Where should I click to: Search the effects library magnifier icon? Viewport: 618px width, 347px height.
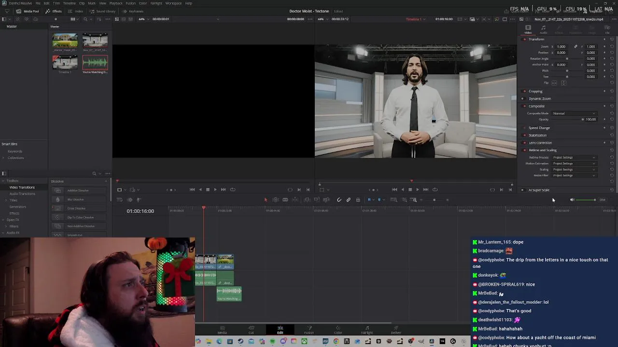94,173
